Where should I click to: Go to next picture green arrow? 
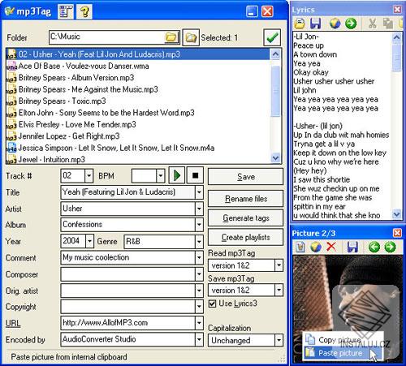[390, 247]
